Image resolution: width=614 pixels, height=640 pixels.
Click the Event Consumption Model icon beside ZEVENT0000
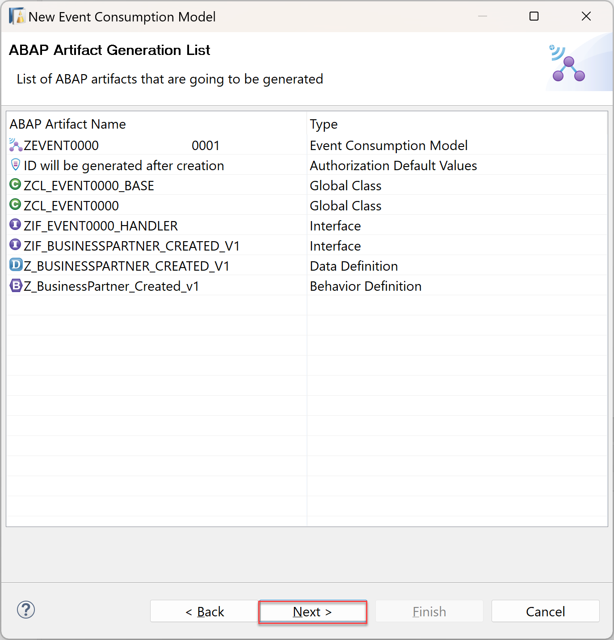[x=16, y=145]
